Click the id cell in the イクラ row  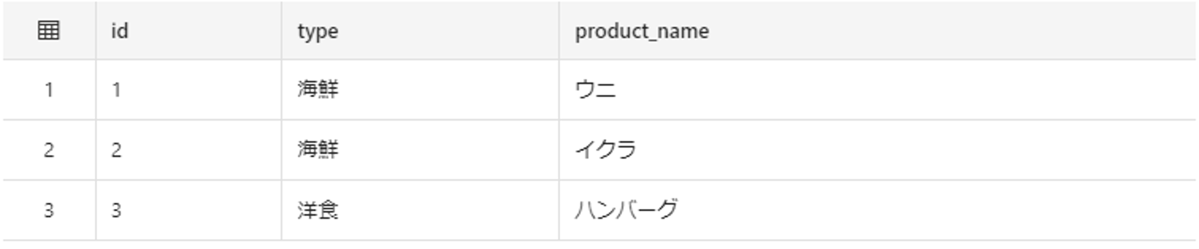coord(117,150)
